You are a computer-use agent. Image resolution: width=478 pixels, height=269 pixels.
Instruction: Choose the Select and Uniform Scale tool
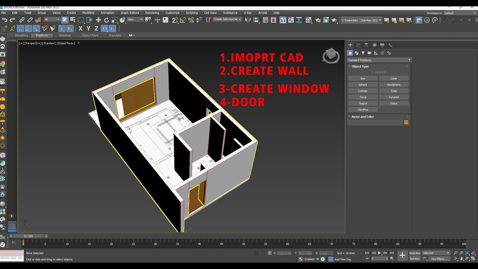pyautogui.click(x=114, y=20)
